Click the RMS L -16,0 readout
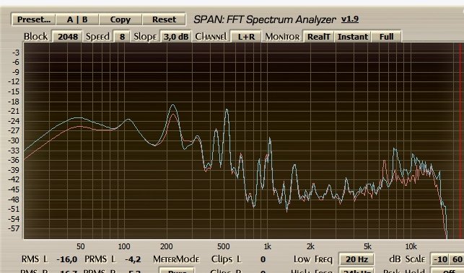Screen dimensions: 464x273 [x=67, y=259]
